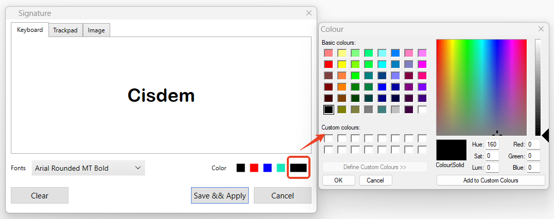The image size is (554, 219).
Task: Select the bright yellow basic colour
Action: point(342,64)
